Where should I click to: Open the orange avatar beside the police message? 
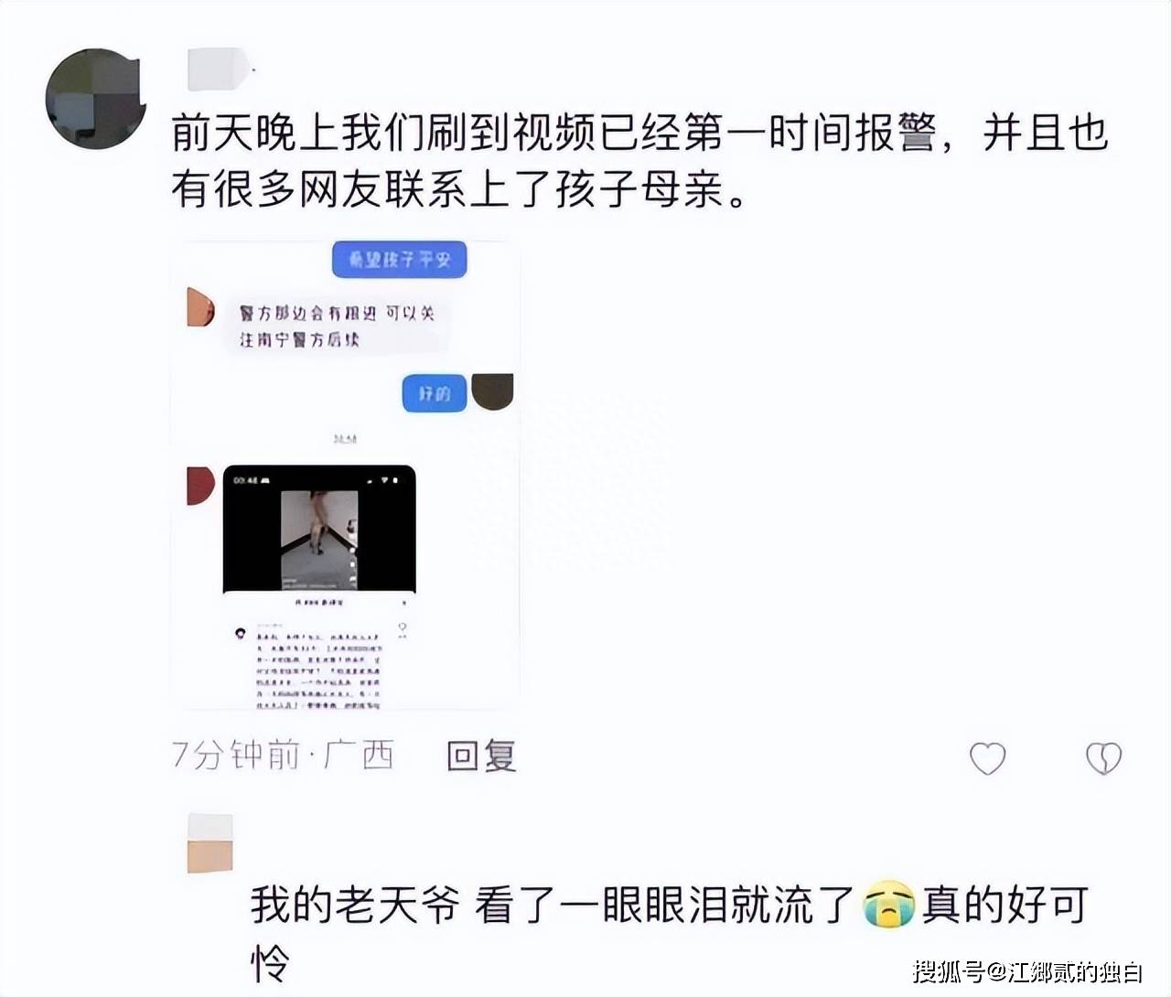coord(200,306)
